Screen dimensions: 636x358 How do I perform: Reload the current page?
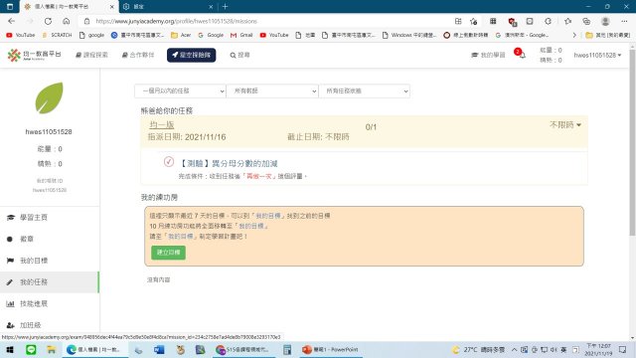point(48,21)
